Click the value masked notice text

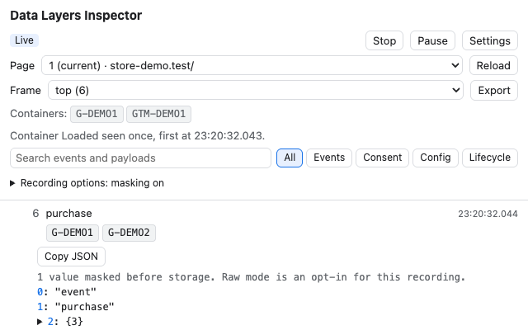tap(251, 277)
